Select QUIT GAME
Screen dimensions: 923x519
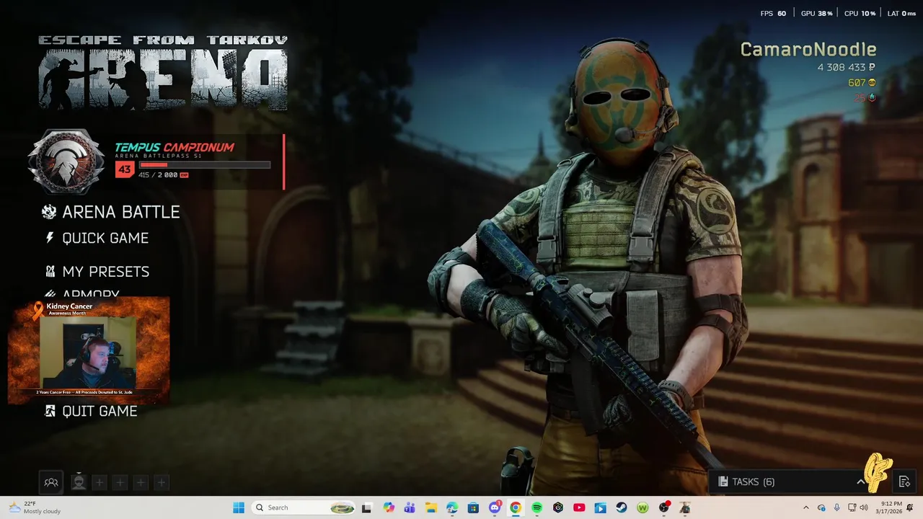pos(100,411)
